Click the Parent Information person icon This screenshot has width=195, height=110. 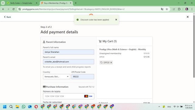(44, 42)
